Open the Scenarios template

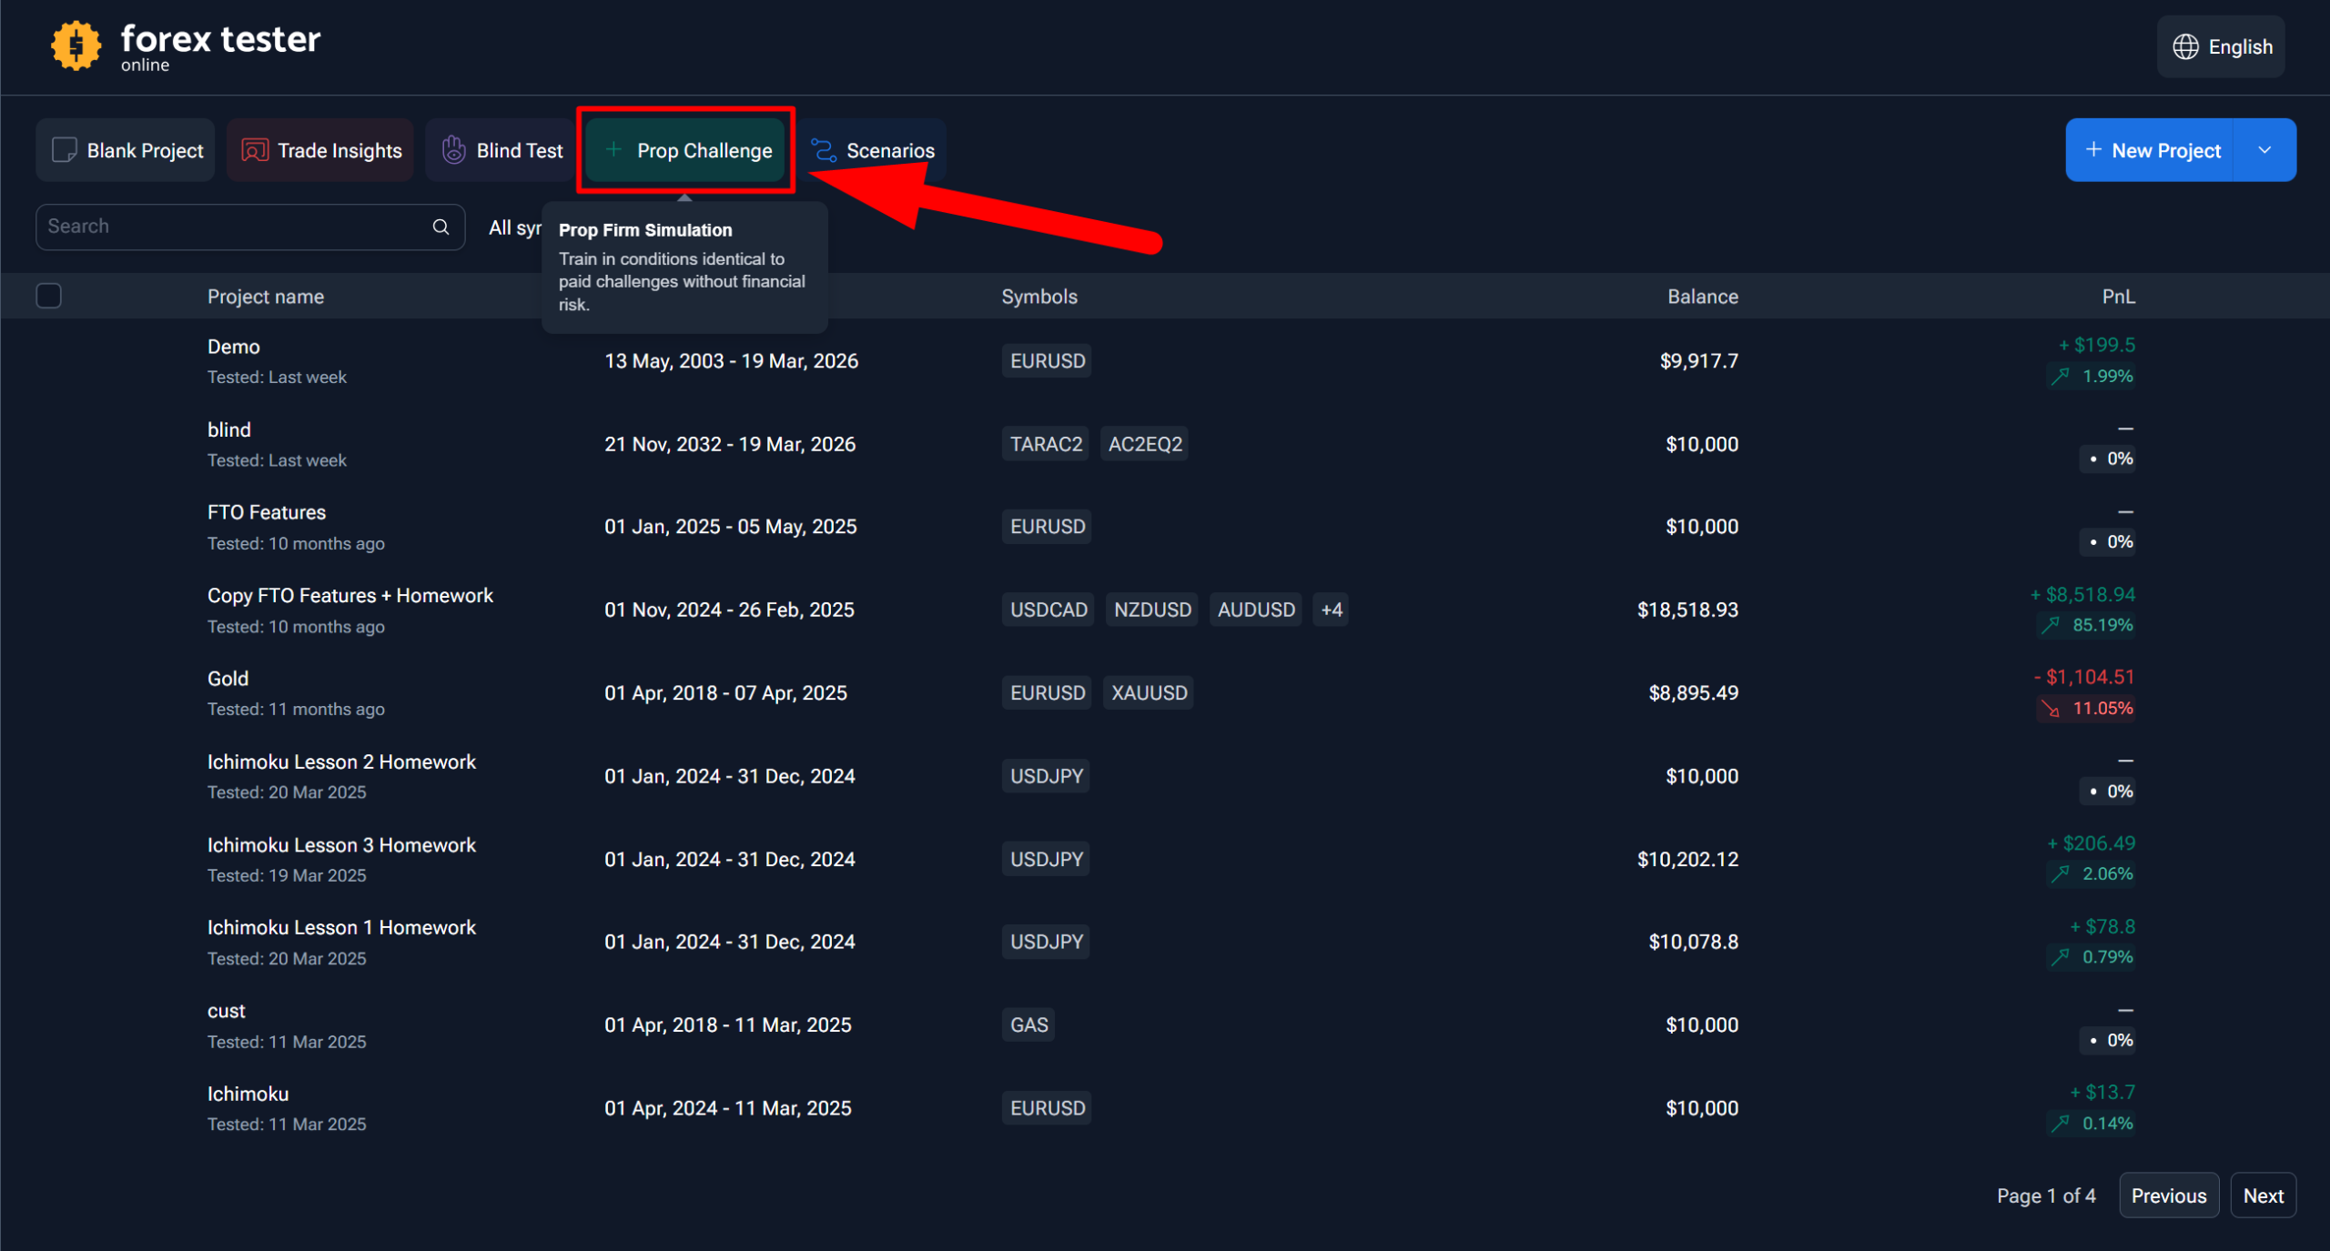872,150
